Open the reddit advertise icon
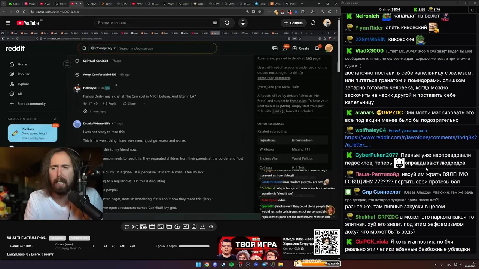This screenshot has width=479, height=269. 275,48
